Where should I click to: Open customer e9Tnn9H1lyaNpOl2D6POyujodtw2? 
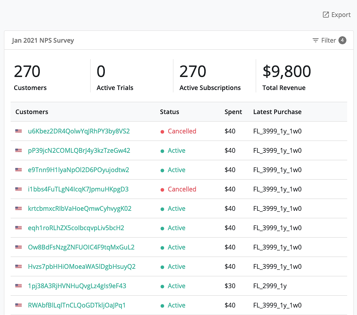tap(78, 170)
